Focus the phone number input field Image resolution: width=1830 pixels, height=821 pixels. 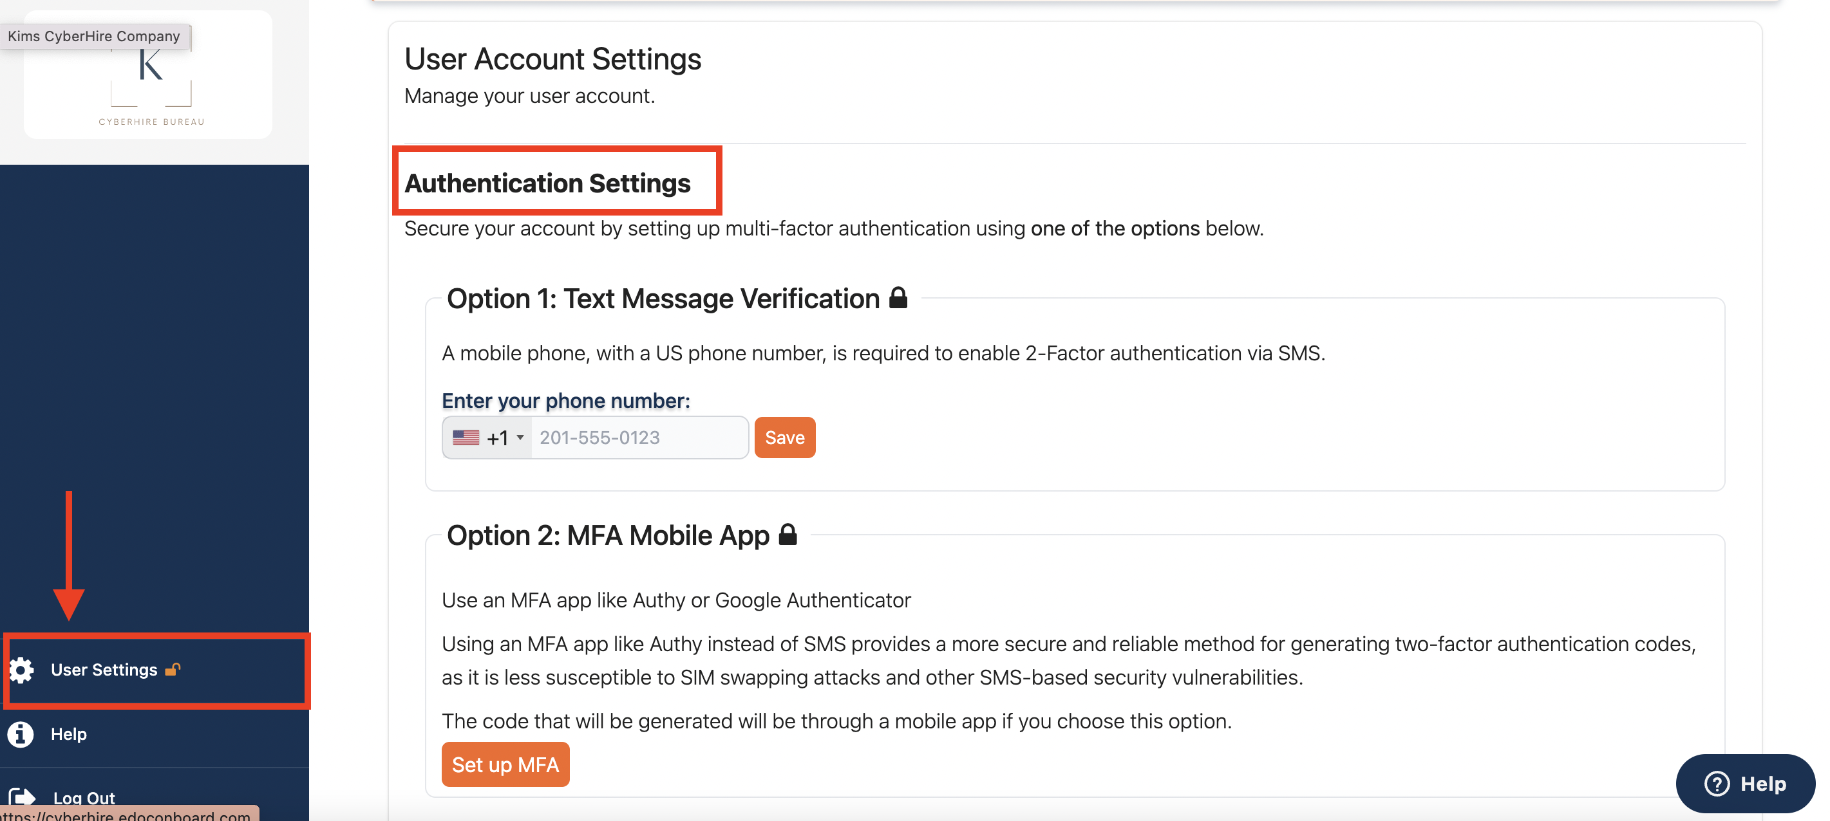[x=639, y=438]
